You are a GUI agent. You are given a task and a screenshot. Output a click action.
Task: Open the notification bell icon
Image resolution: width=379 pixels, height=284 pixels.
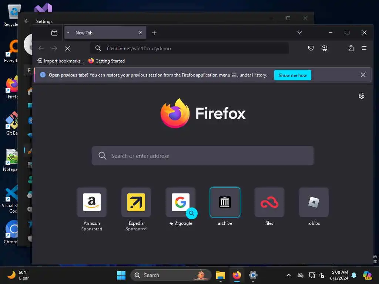354,275
